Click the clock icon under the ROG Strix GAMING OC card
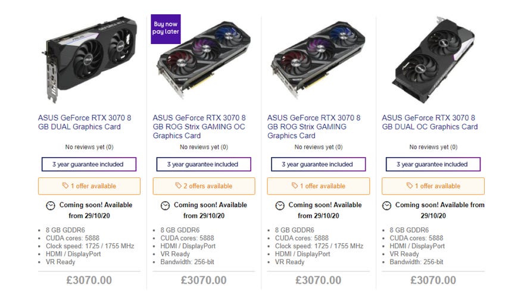Viewport: 524px width, 294px height. [x=165, y=205]
